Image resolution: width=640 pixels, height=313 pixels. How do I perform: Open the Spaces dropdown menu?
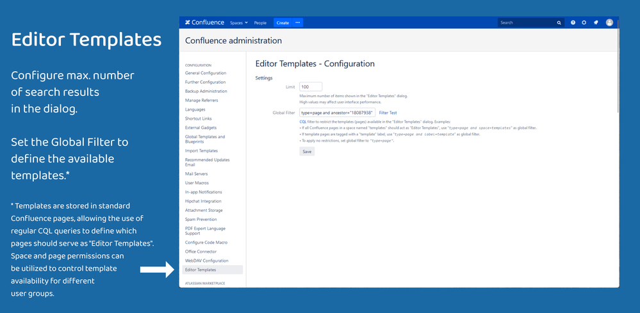point(239,23)
